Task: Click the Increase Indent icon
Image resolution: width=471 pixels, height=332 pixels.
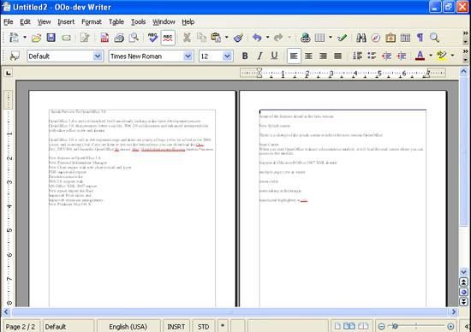Action: click(x=402, y=56)
